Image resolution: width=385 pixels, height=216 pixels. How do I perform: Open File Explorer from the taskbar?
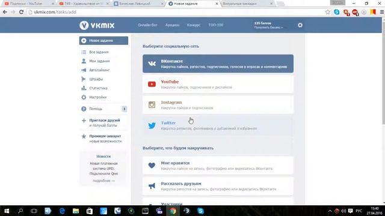point(76,211)
